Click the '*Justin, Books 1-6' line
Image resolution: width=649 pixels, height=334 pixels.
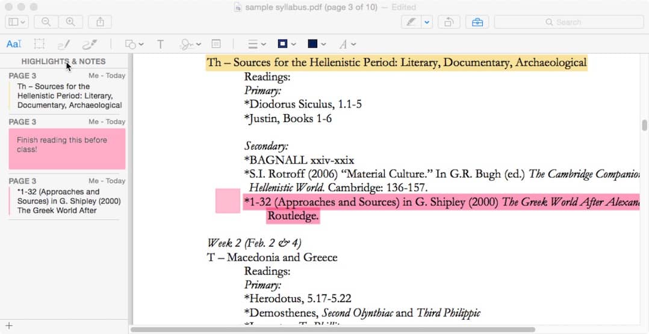click(x=288, y=118)
